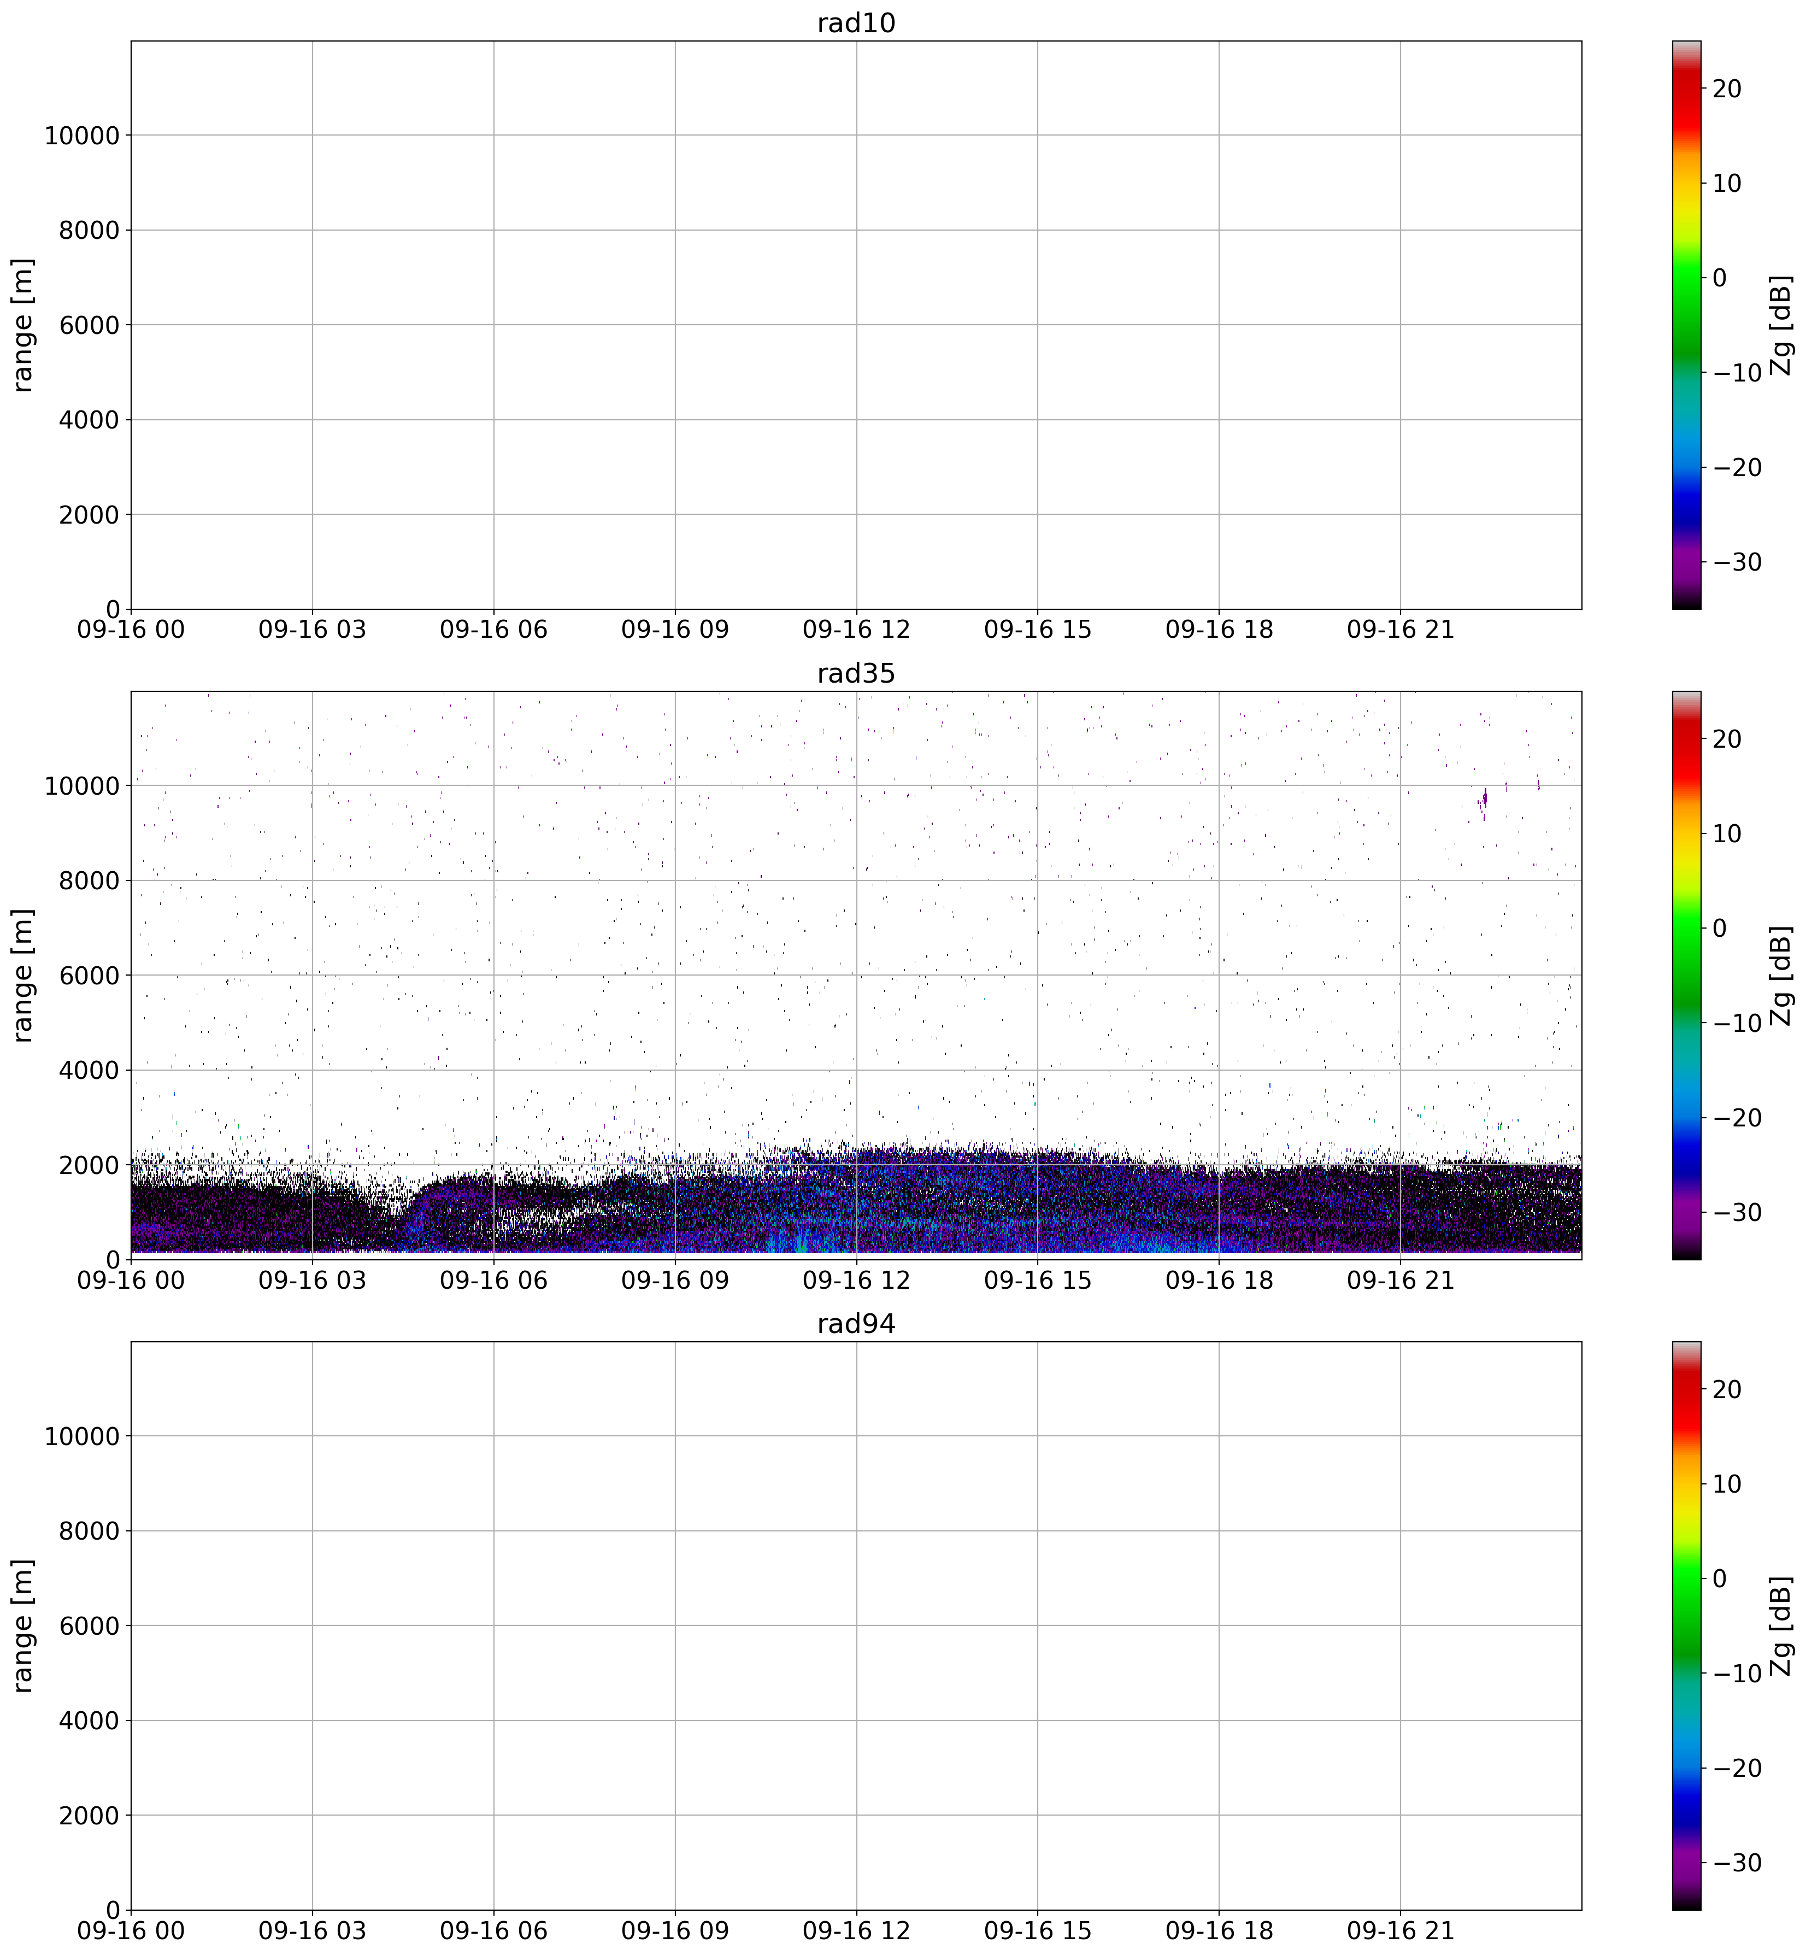Click the '09-16 00' tick label under rad94

tap(130, 1931)
